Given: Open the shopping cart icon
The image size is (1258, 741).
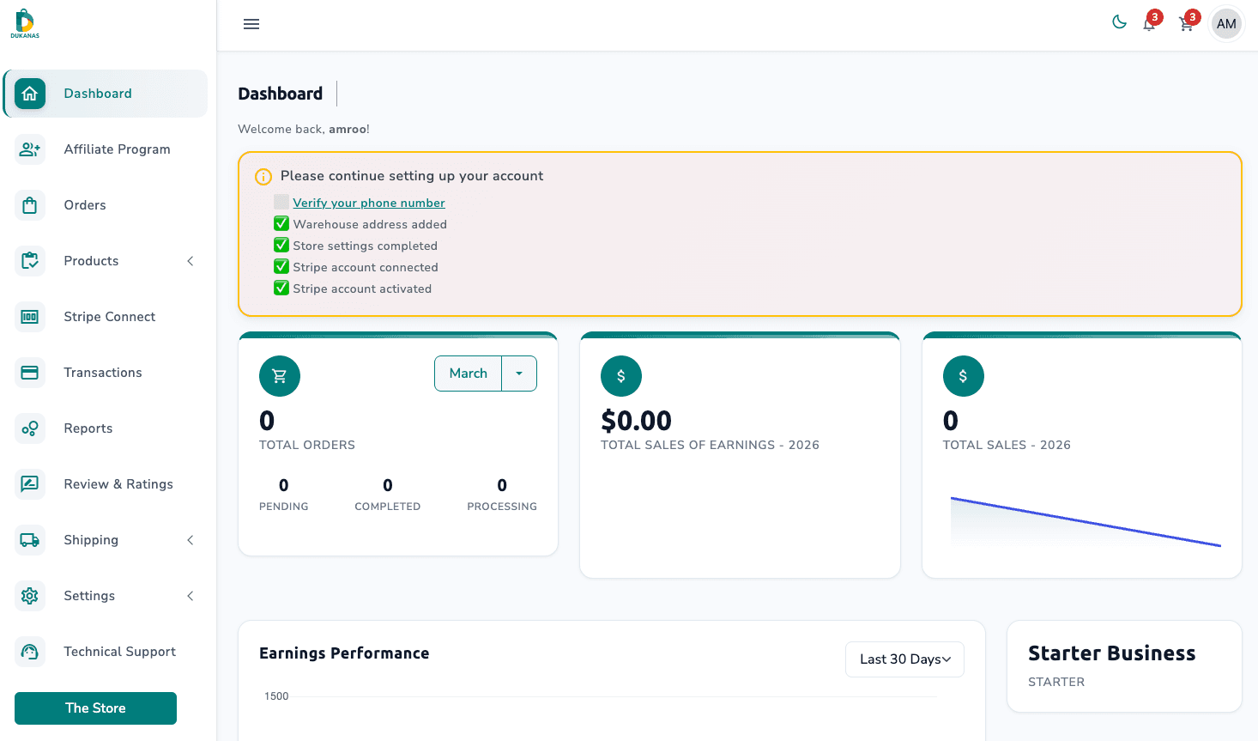Looking at the screenshot, I should click(1186, 24).
